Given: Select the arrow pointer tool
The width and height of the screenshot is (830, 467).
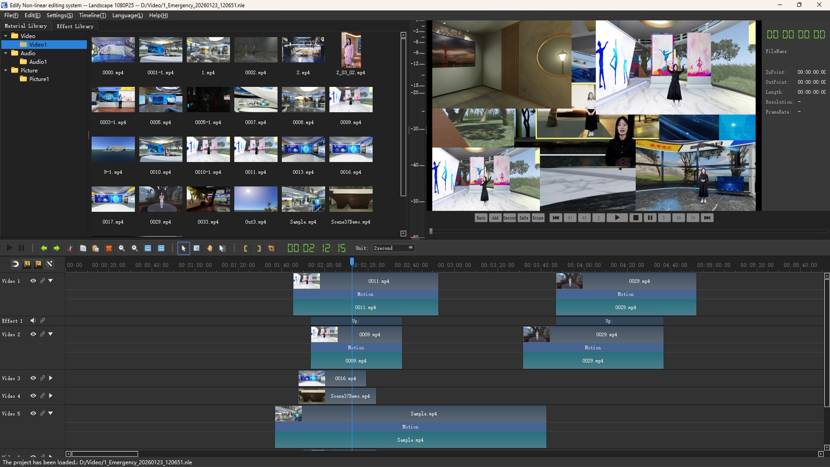Looking at the screenshot, I should click(x=183, y=248).
